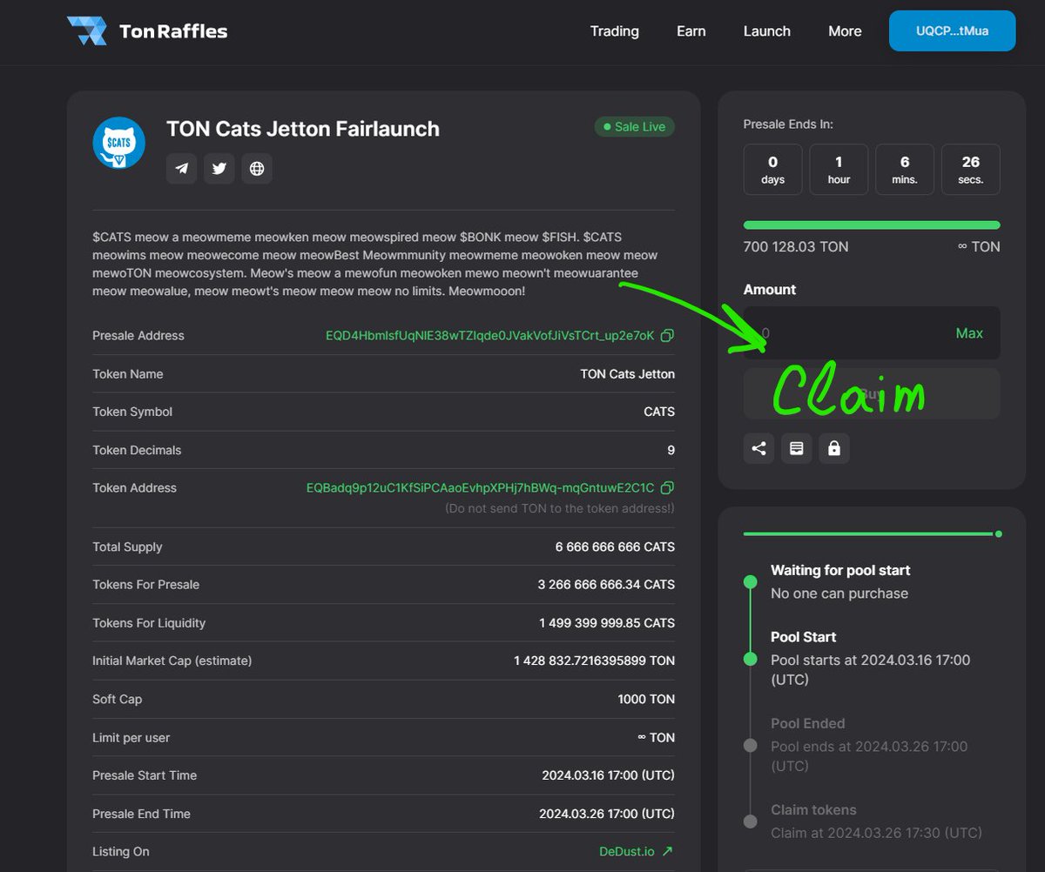This screenshot has width=1045, height=872.
Task: Click the Sale Live status badge
Action: pos(634,127)
